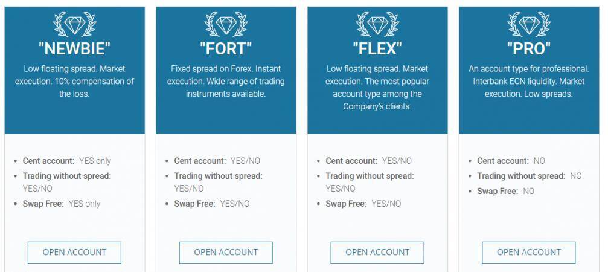
Task: Click NEWBIE's 10% compensation description text
Action: click(x=74, y=82)
